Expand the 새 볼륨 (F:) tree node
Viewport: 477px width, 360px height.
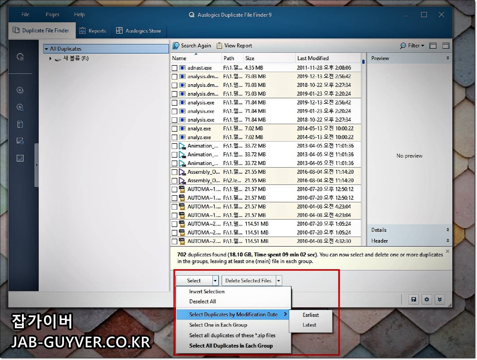click(50, 59)
